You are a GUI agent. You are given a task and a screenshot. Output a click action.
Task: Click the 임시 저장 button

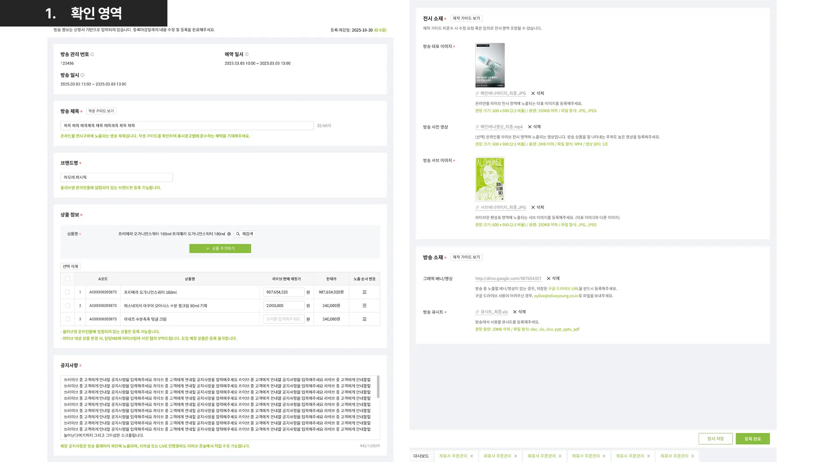tap(715, 439)
